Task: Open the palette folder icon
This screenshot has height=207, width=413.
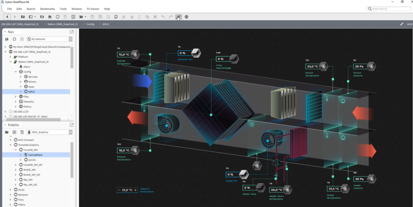Action: (7, 132)
